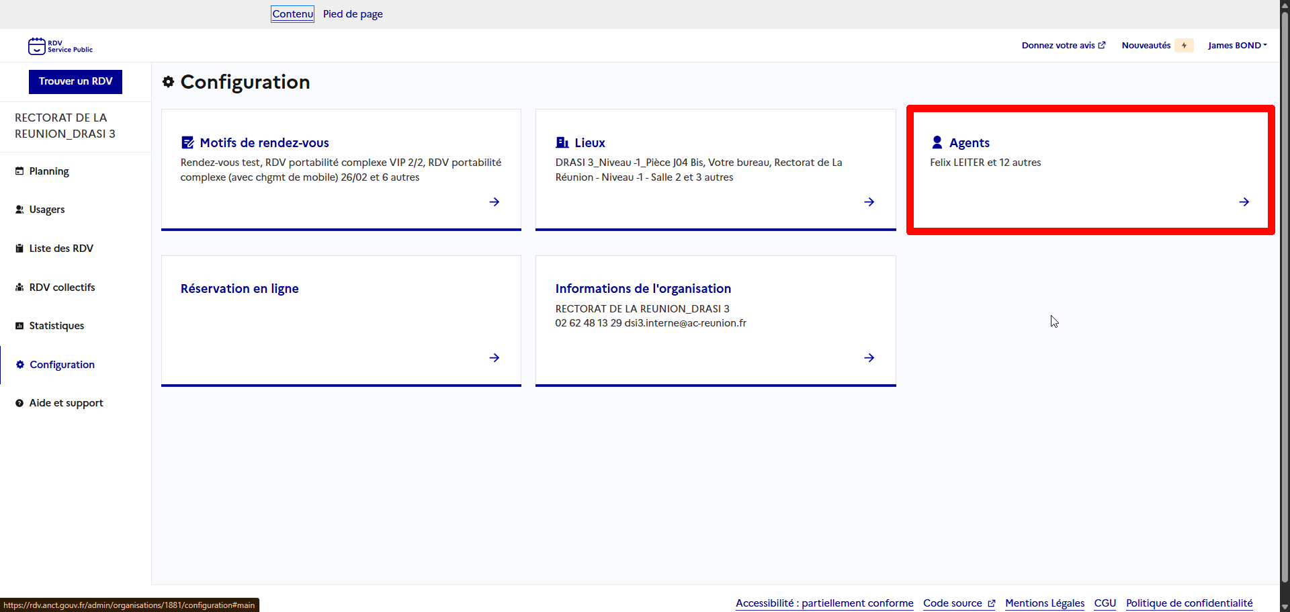Click the Rendez-vous test motifs description text

click(341, 170)
